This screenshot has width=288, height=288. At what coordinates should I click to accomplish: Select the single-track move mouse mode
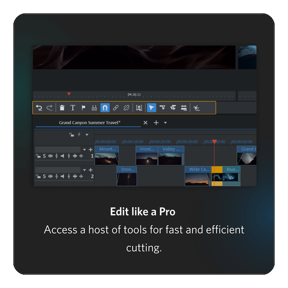point(162,108)
